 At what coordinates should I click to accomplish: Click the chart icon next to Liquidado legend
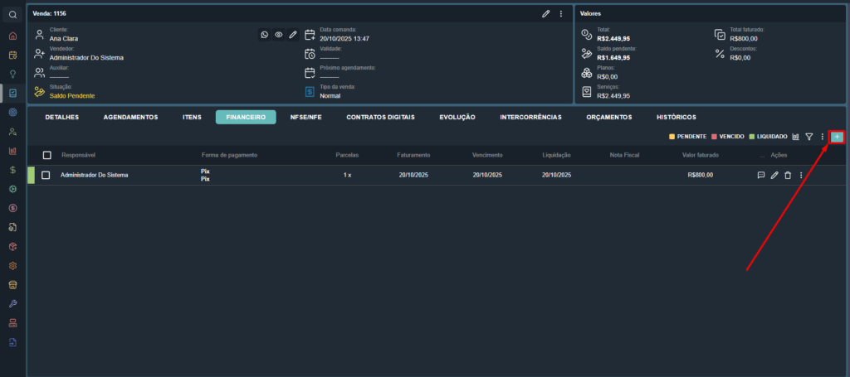coord(795,137)
